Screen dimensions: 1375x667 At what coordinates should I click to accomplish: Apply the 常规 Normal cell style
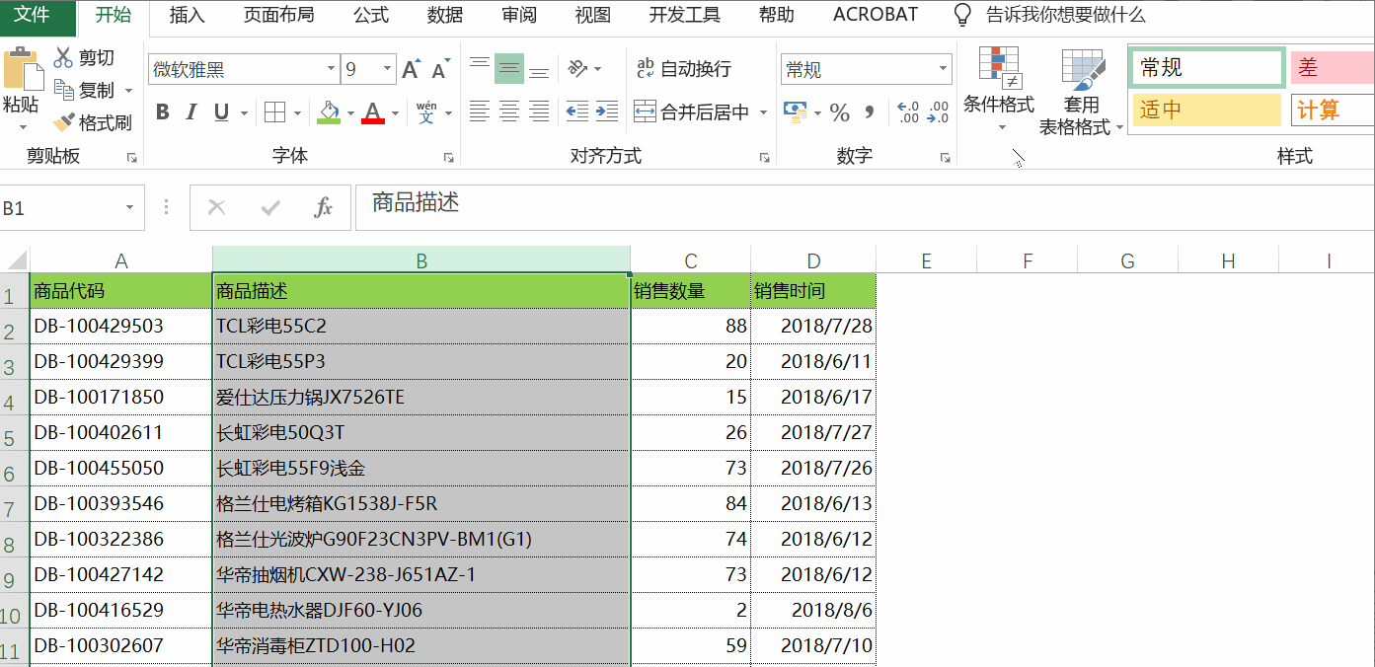coord(1206,68)
